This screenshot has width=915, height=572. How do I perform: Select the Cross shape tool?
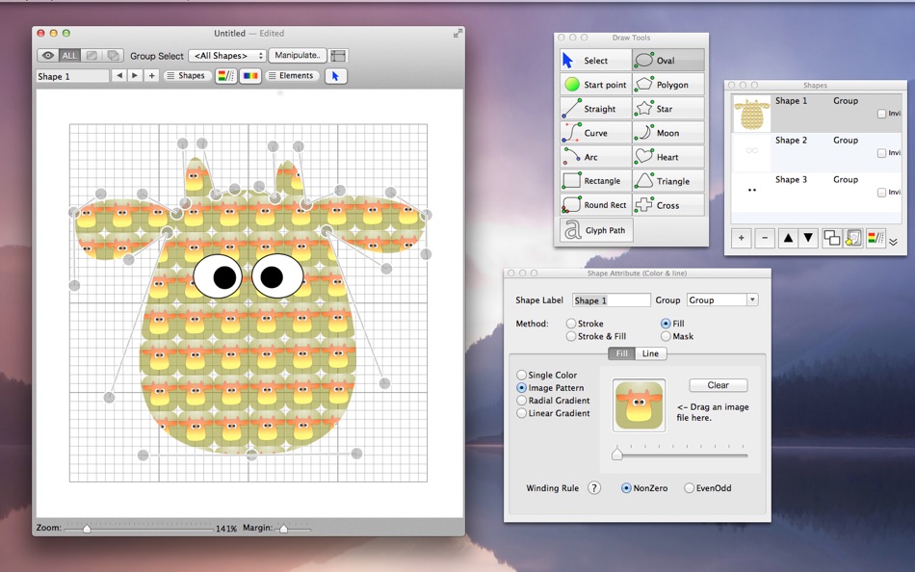tap(668, 205)
